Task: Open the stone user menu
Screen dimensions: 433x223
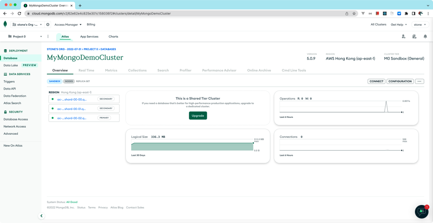Action: [x=420, y=24]
